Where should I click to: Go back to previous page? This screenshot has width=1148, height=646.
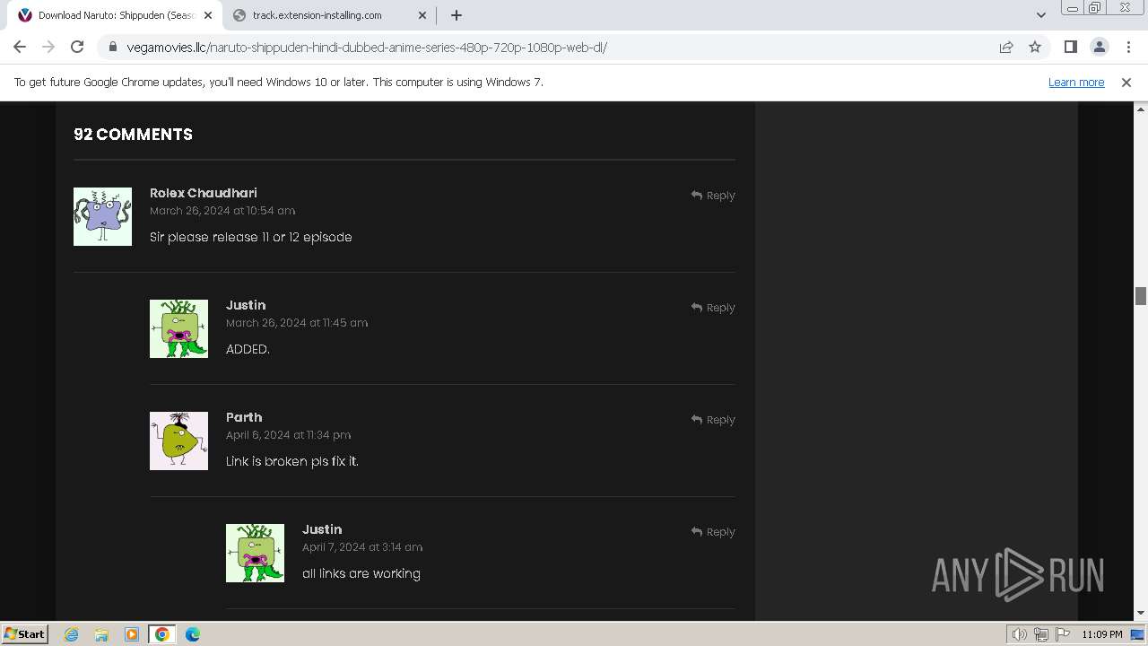tap(20, 47)
